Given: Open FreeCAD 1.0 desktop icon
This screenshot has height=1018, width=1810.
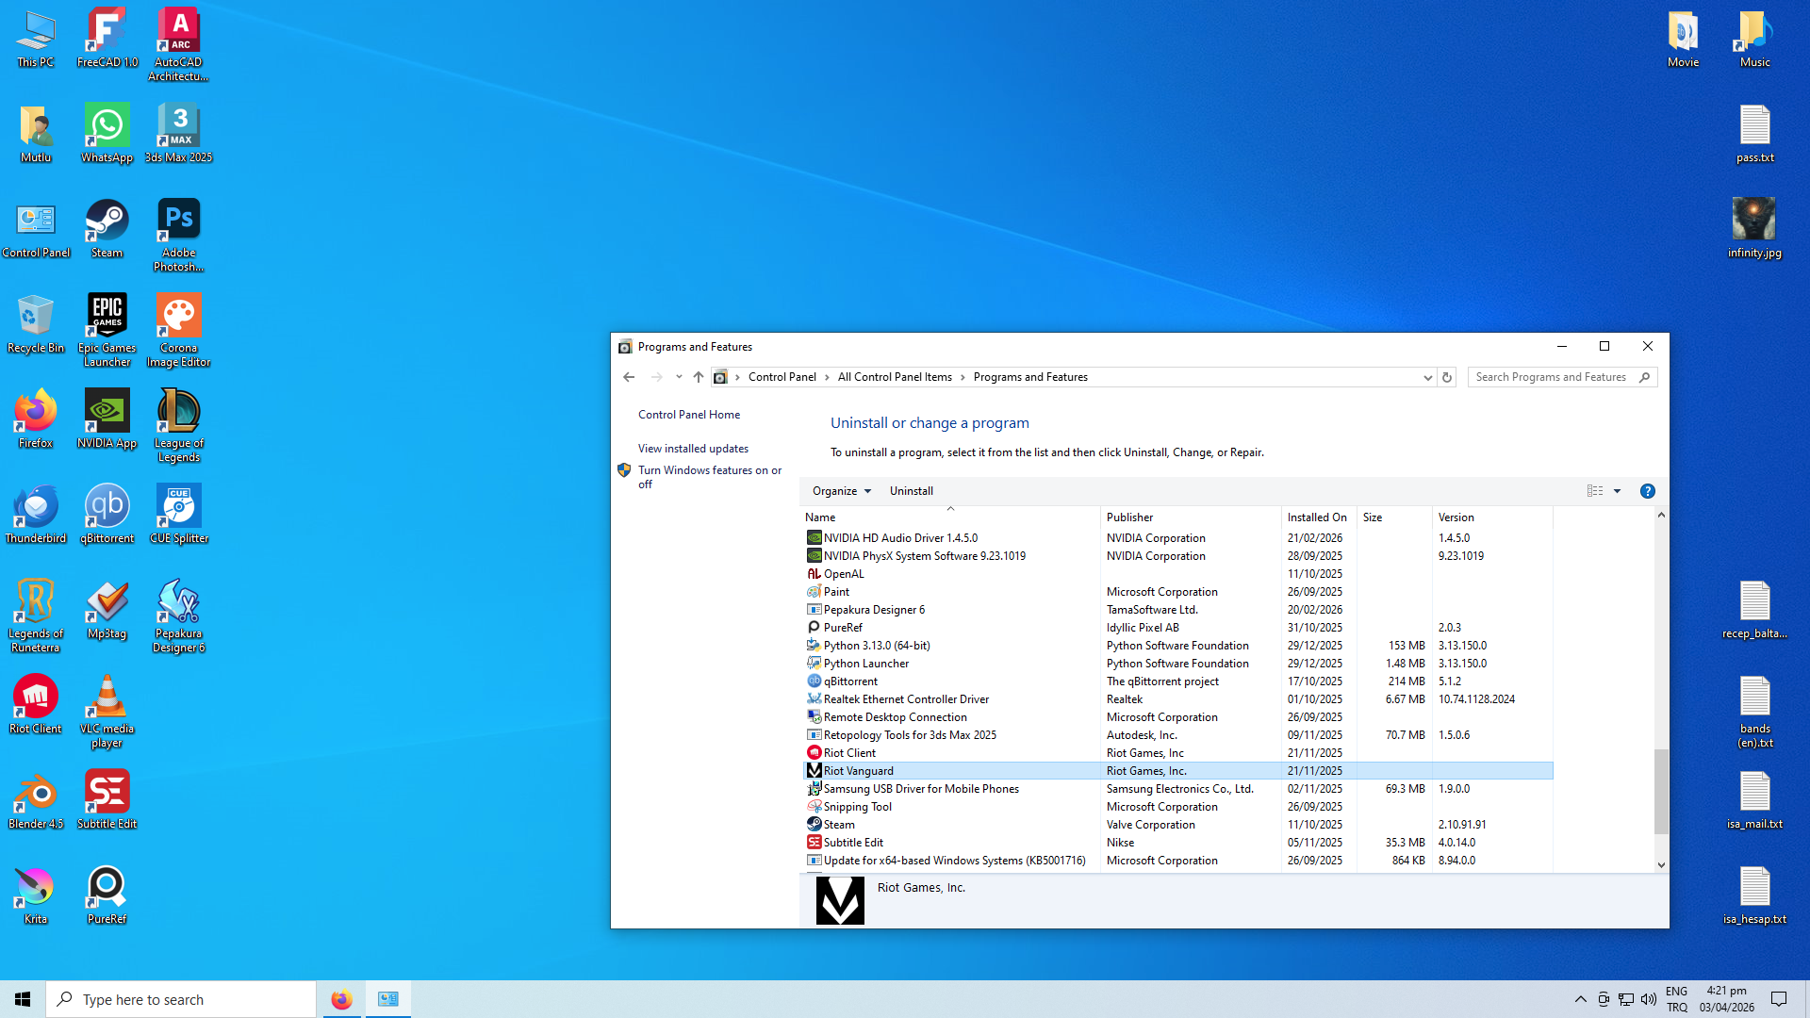Looking at the screenshot, I should pyautogui.click(x=107, y=39).
